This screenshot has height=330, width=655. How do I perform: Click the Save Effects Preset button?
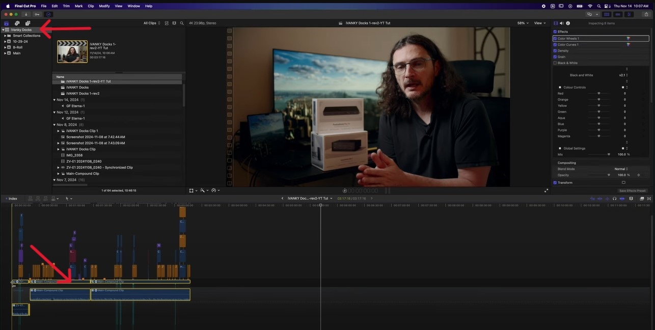tap(632, 191)
